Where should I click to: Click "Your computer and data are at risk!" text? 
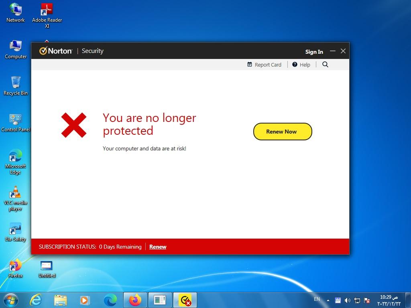144,148
